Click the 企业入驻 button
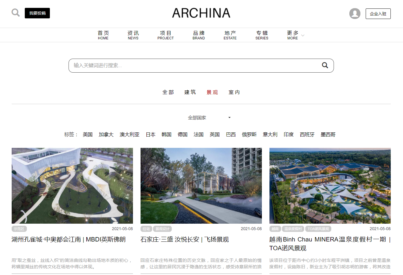The height and width of the screenshot is (275, 403). point(378,14)
